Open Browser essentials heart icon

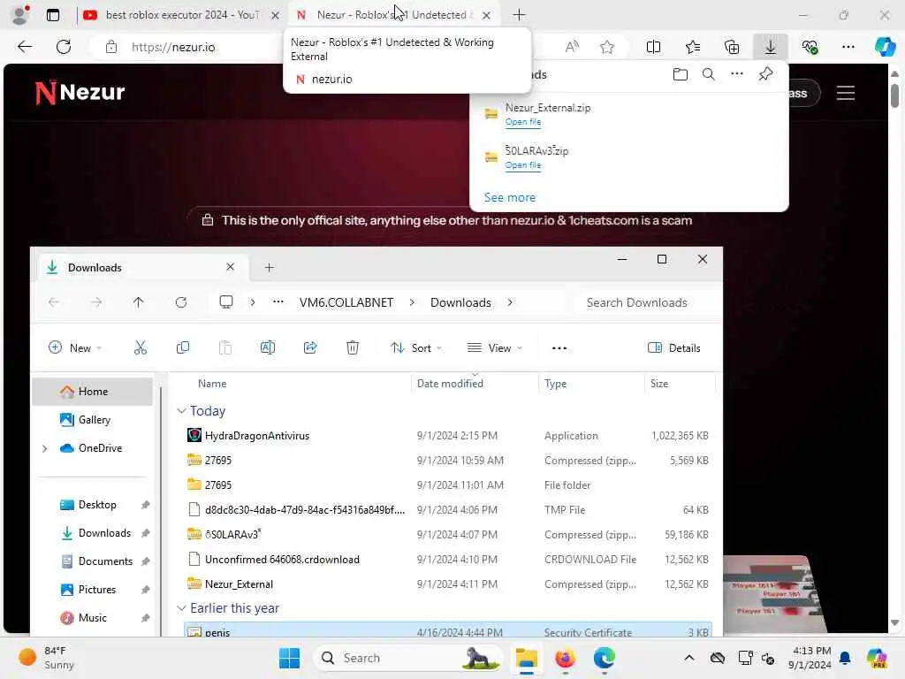(810, 47)
